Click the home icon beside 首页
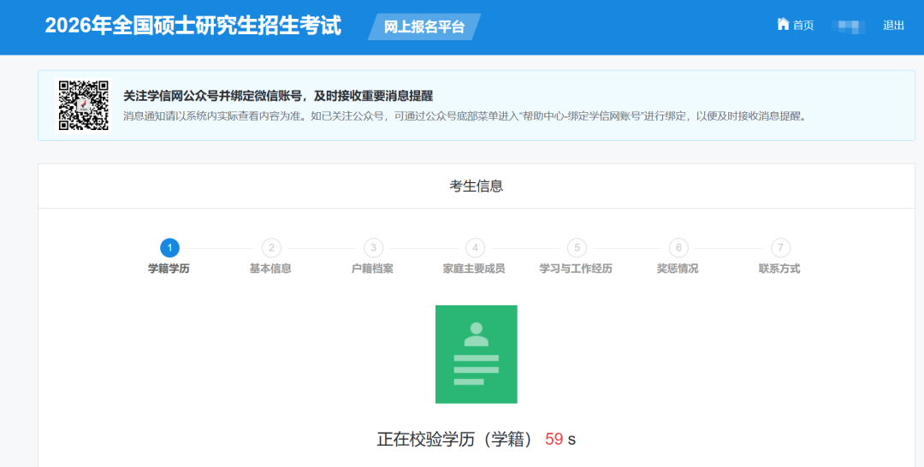 point(782,24)
